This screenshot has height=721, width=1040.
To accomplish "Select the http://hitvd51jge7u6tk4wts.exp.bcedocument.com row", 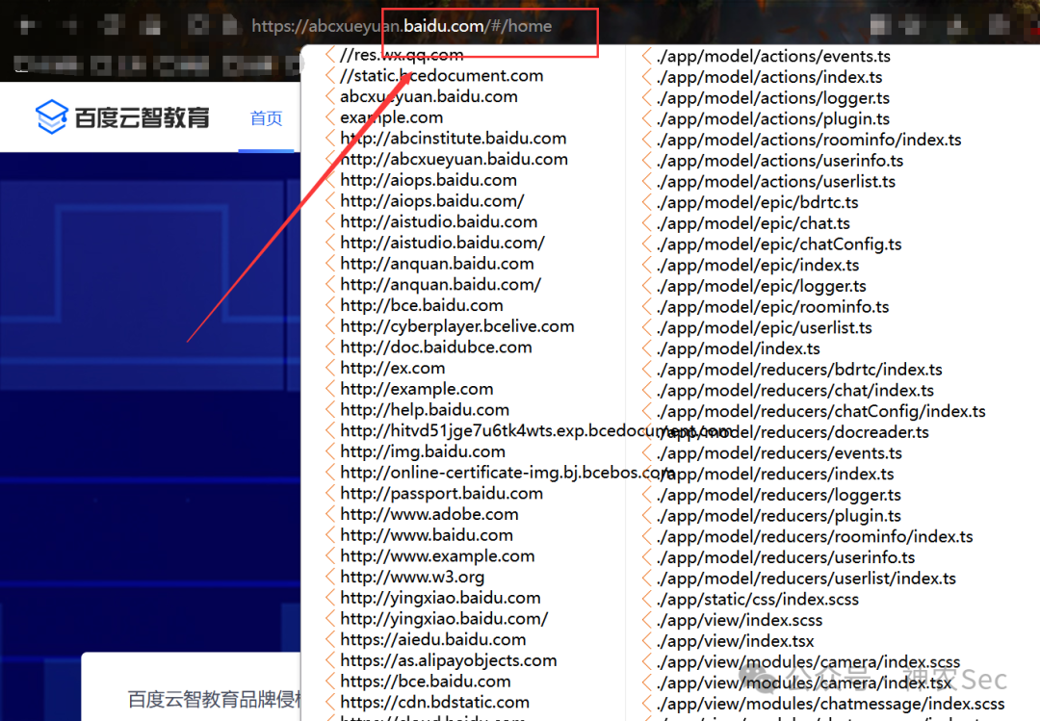I will coord(534,430).
